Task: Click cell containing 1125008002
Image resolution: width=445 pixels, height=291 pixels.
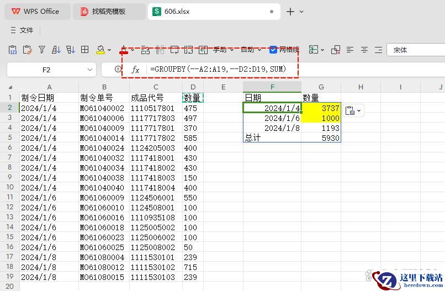Action: point(156,247)
